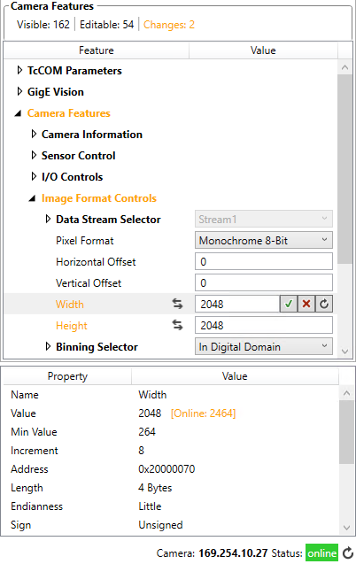356x564 pixels.
Task: Select GigE Vision label
Action: tap(56, 91)
